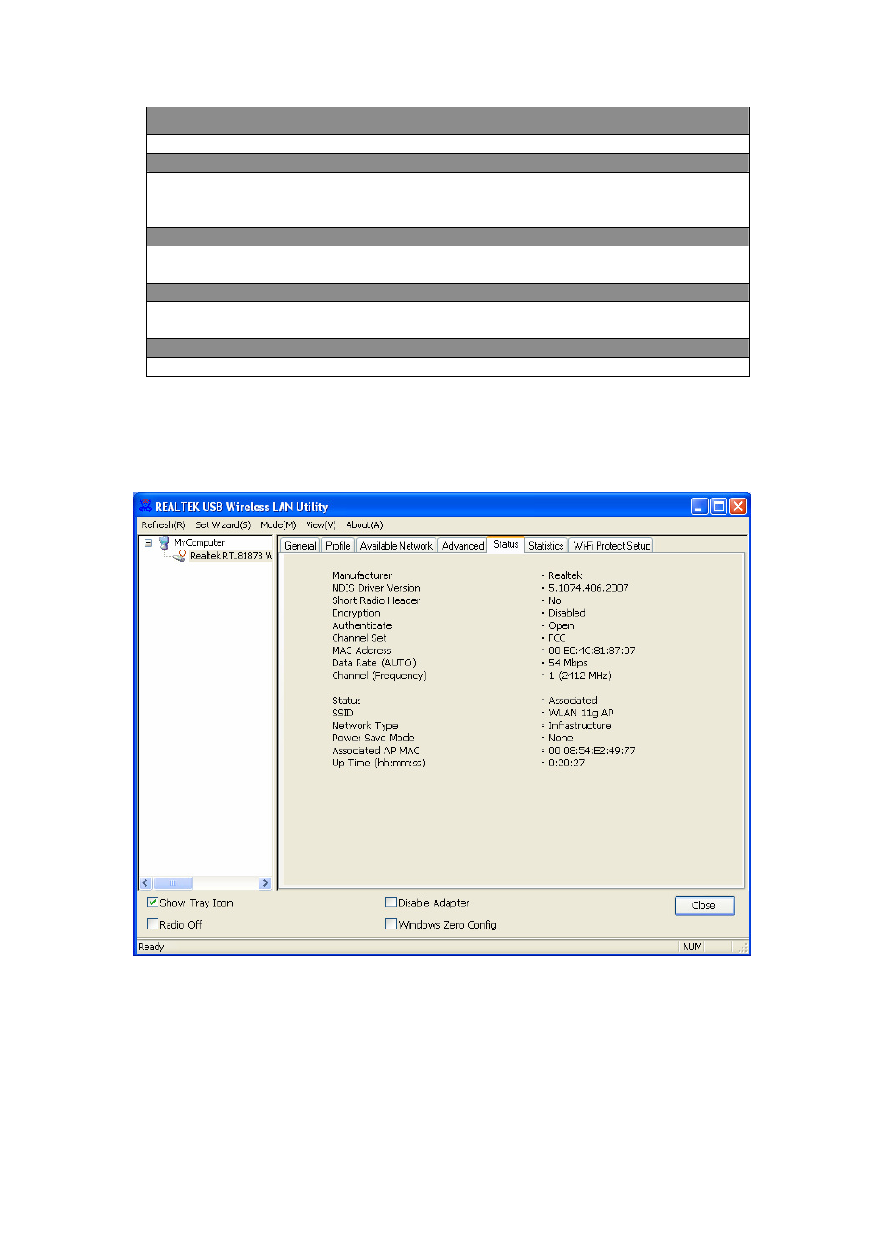Maximize the Wireless LAN Utility window
884x1251 pixels.
tap(718, 506)
